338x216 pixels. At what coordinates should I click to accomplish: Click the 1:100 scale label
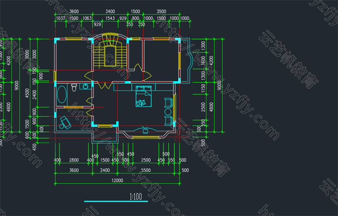pyautogui.click(x=136, y=197)
